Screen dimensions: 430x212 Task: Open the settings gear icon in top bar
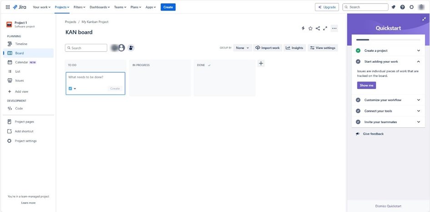[x=412, y=7]
